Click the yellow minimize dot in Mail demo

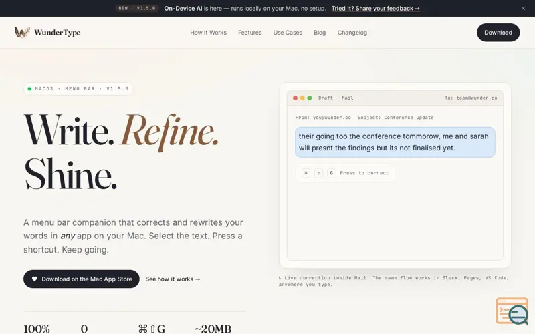click(x=302, y=98)
